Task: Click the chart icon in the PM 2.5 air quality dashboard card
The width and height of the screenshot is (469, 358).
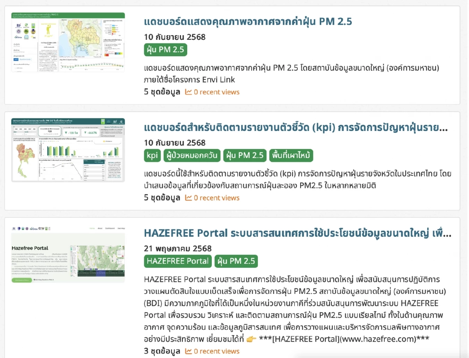Action: 188,92
